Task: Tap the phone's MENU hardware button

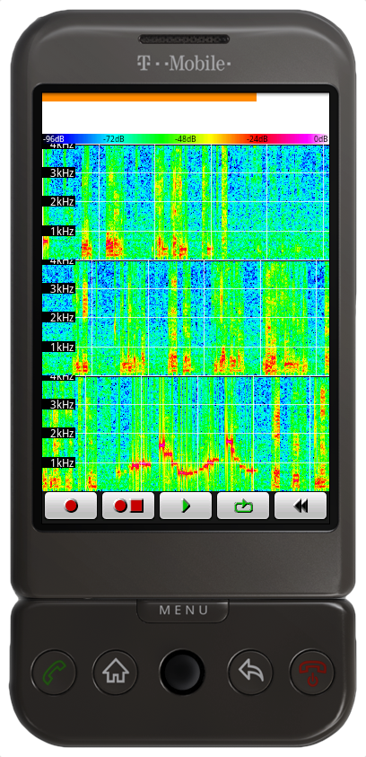Action: [x=184, y=611]
